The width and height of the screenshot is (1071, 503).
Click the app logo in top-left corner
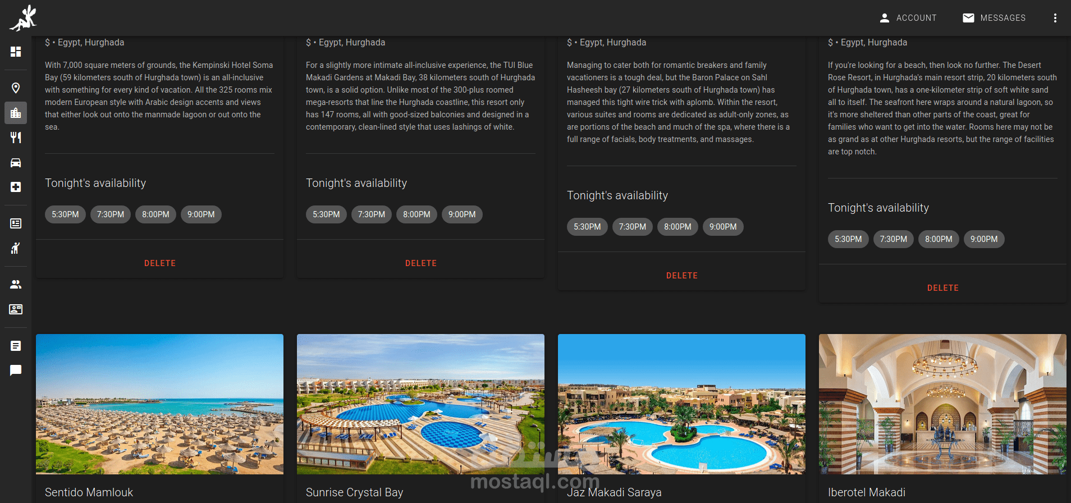(x=23, y=18)
